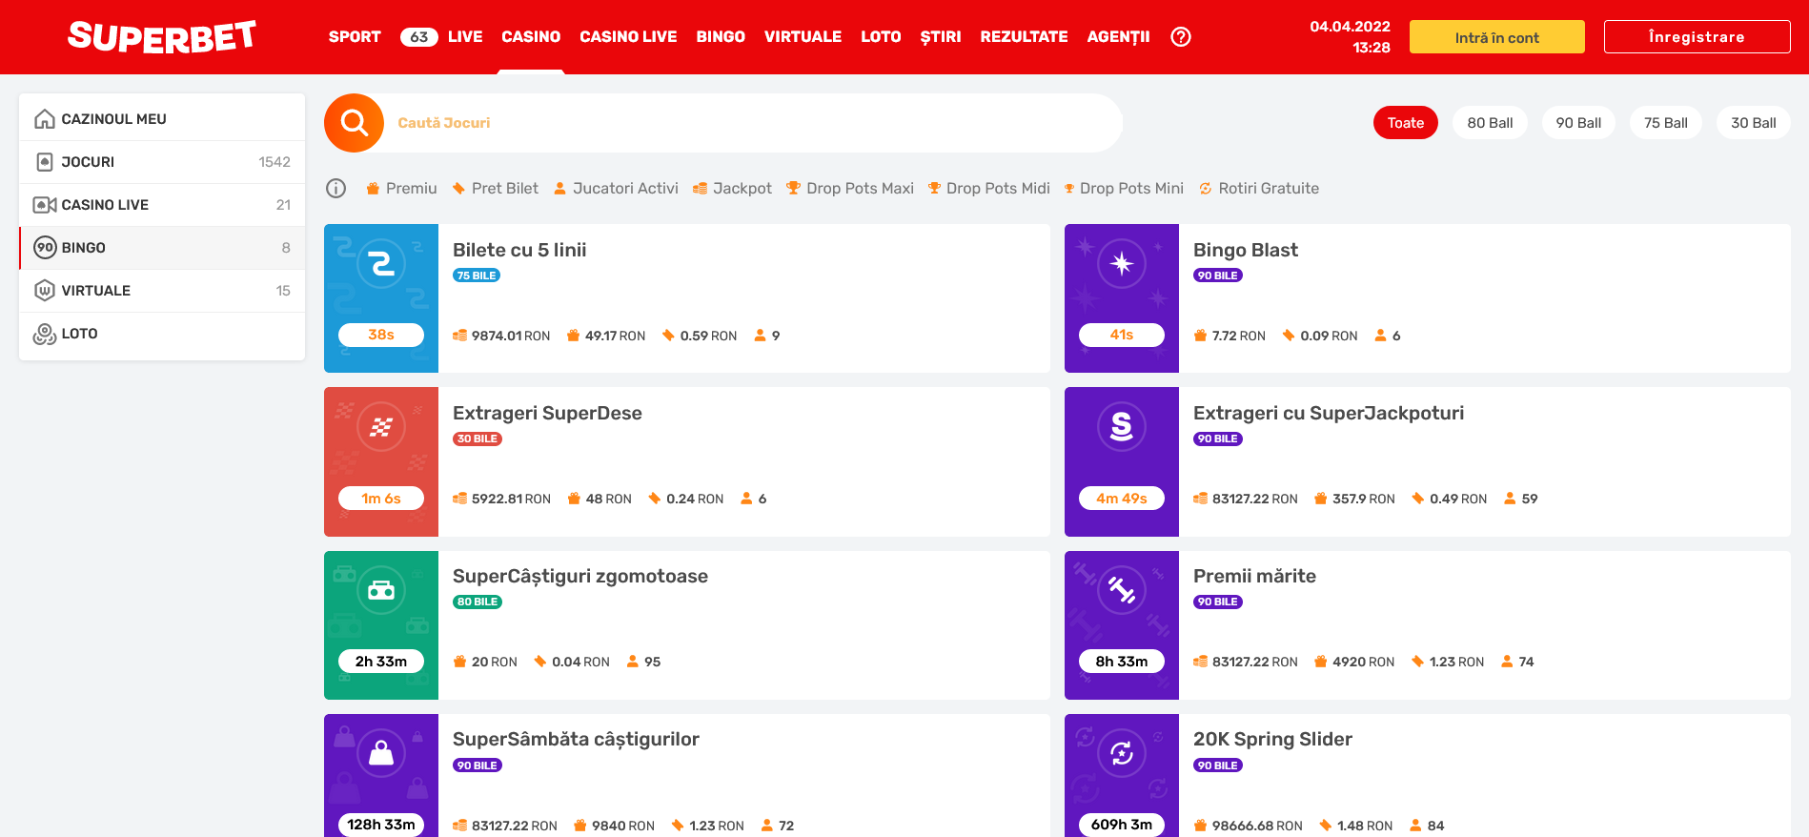
Task: Filter by 75 Ball
Action: [1666, 123]
